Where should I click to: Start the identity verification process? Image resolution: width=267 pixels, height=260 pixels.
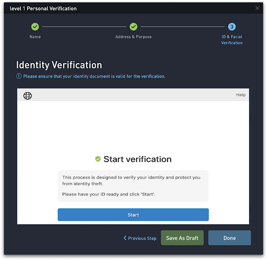(x=133, y=215)
